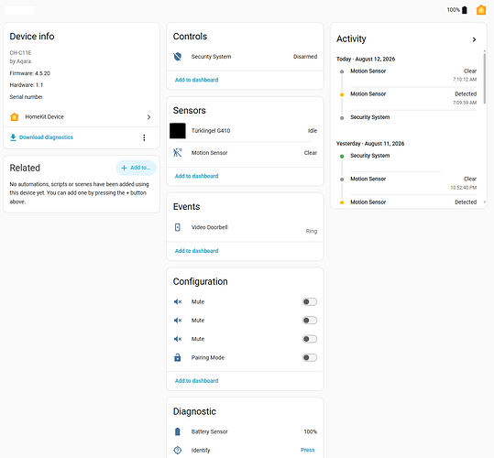Click the Battery Sensor icon in Diagnostic
Viewport: 494px width, 458px height.
(x=178, y=431)
